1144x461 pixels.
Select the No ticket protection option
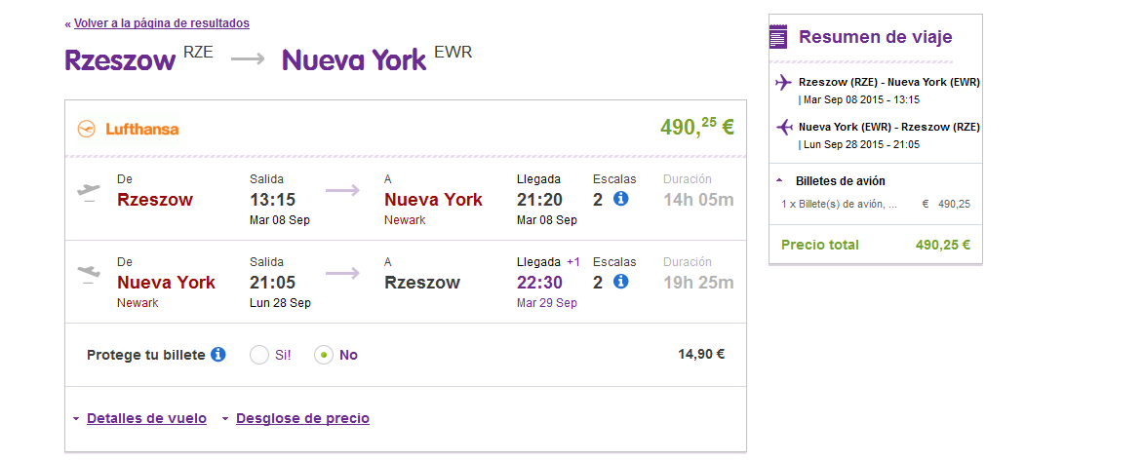point(323,355)
